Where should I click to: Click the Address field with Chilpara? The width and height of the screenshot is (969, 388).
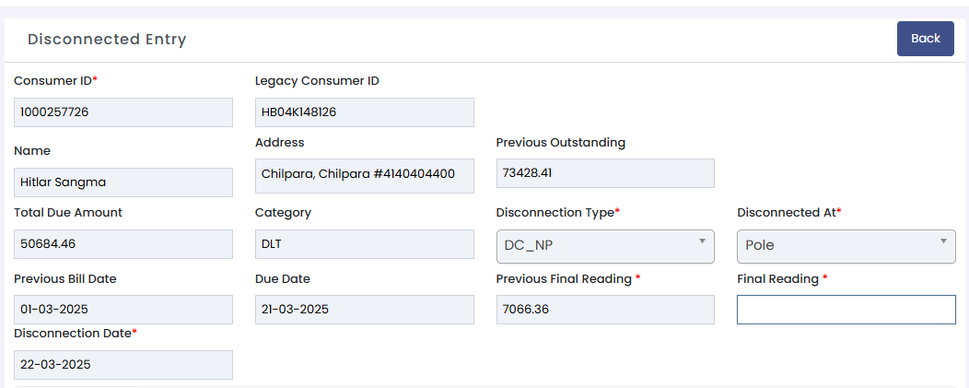(365, 176)
